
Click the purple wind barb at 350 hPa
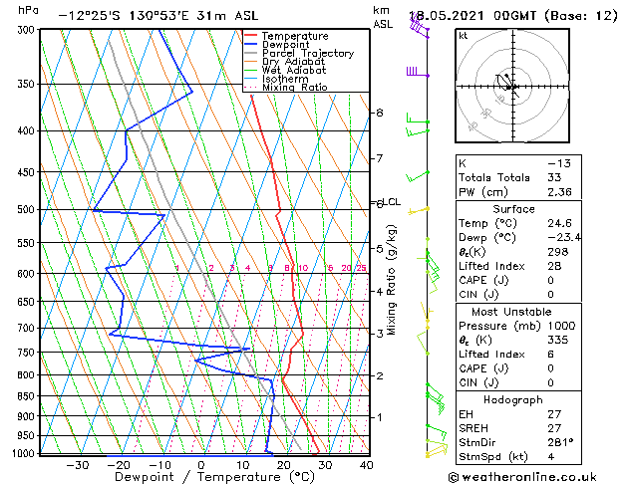417,72
